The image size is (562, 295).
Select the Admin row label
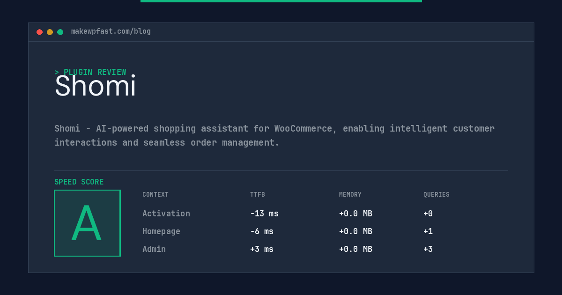point(154,249)
